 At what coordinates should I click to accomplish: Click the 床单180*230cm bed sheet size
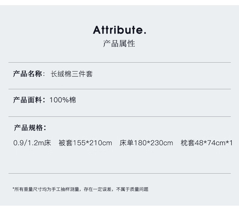146,143
